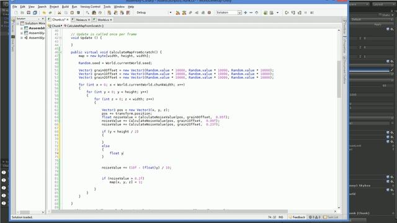Image resolution: width=397 pixels, height=223 pixels.
Task: Click the Paste toolbar icon
Action: coord(72,12)
